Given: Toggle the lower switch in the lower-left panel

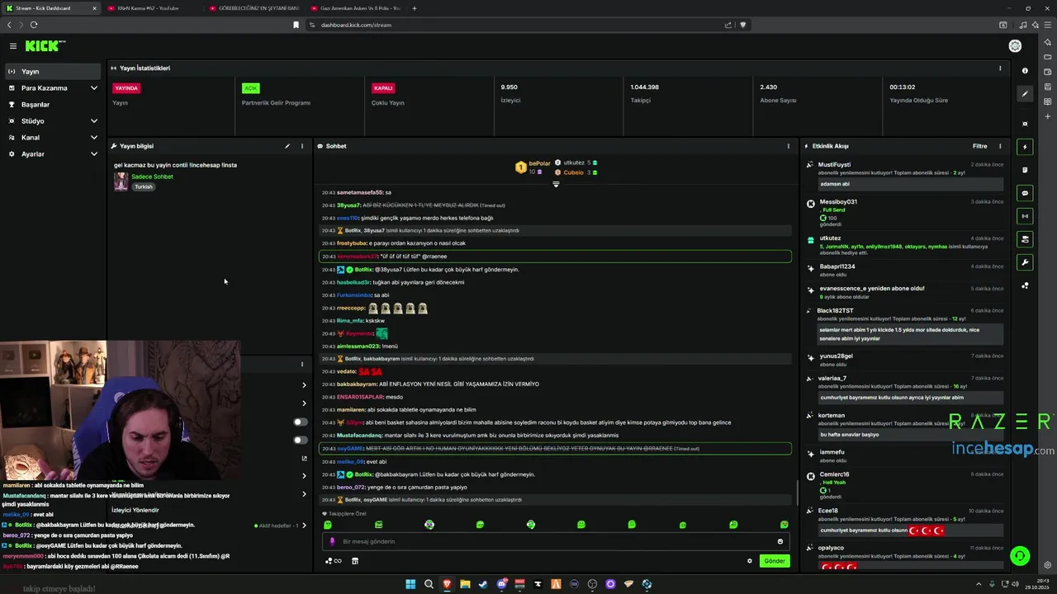Looking at the screenshot, I should [301, 441].
